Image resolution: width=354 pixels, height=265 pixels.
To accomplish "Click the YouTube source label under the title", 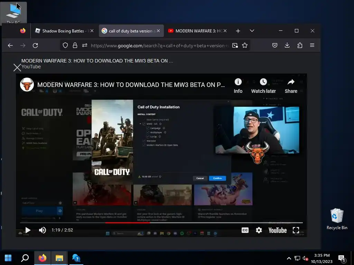I will coord(31,67).
